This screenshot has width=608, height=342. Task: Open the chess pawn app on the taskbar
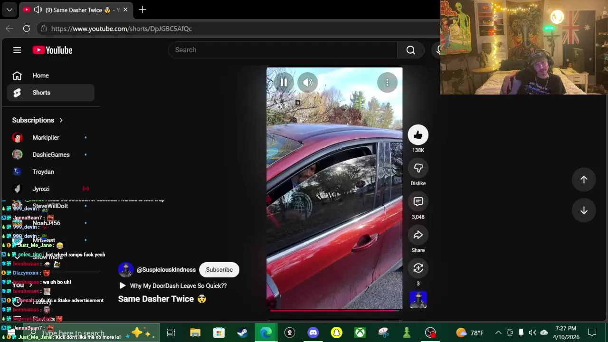[407, 333]
